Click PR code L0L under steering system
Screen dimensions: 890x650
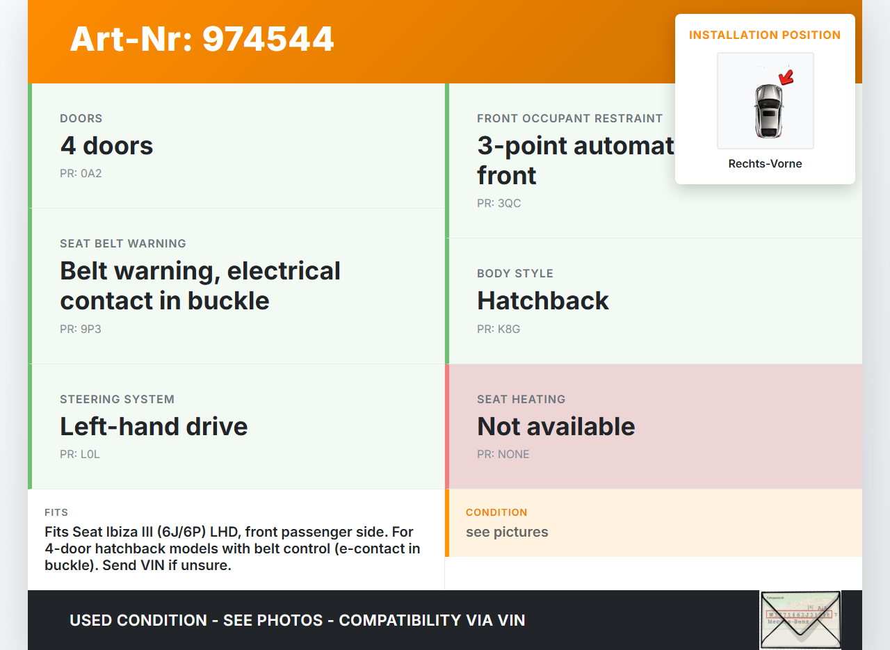pos(80,455)
